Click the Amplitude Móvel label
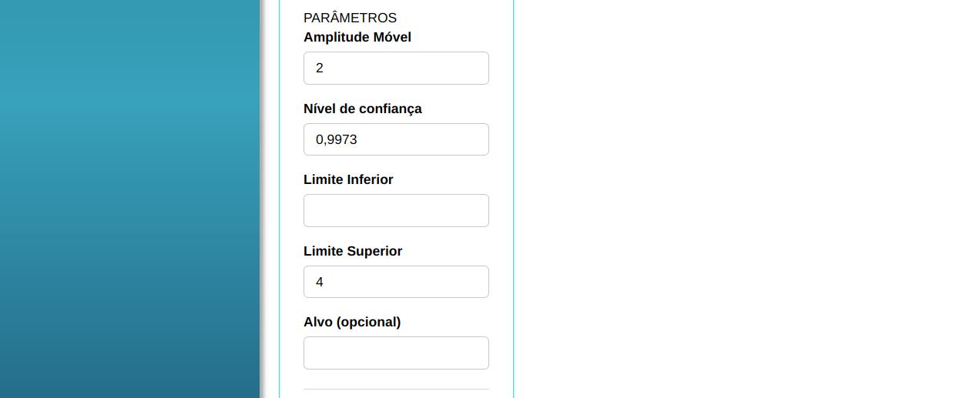966x398 pixels. [x=357, y=37]
